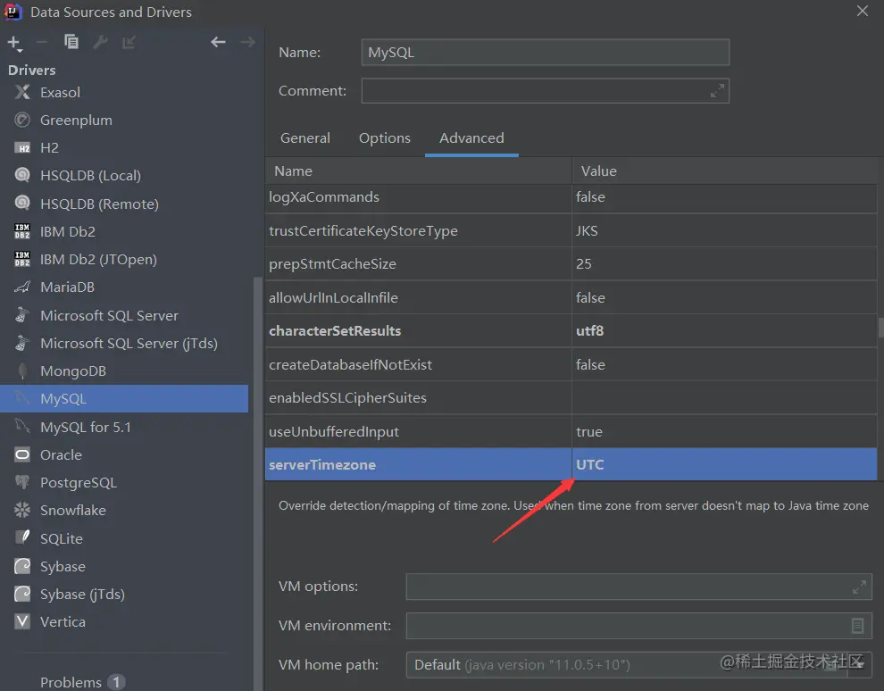Select the Greenplum driver icon
The image size is (884, 691).
(22, 120)
